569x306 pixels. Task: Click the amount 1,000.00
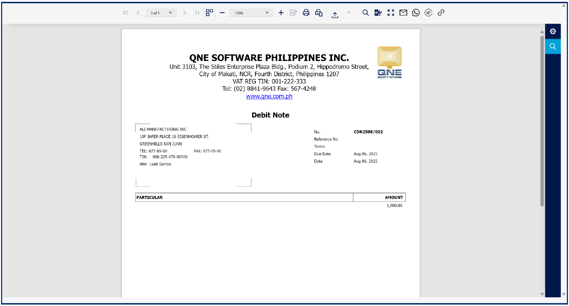395,205
